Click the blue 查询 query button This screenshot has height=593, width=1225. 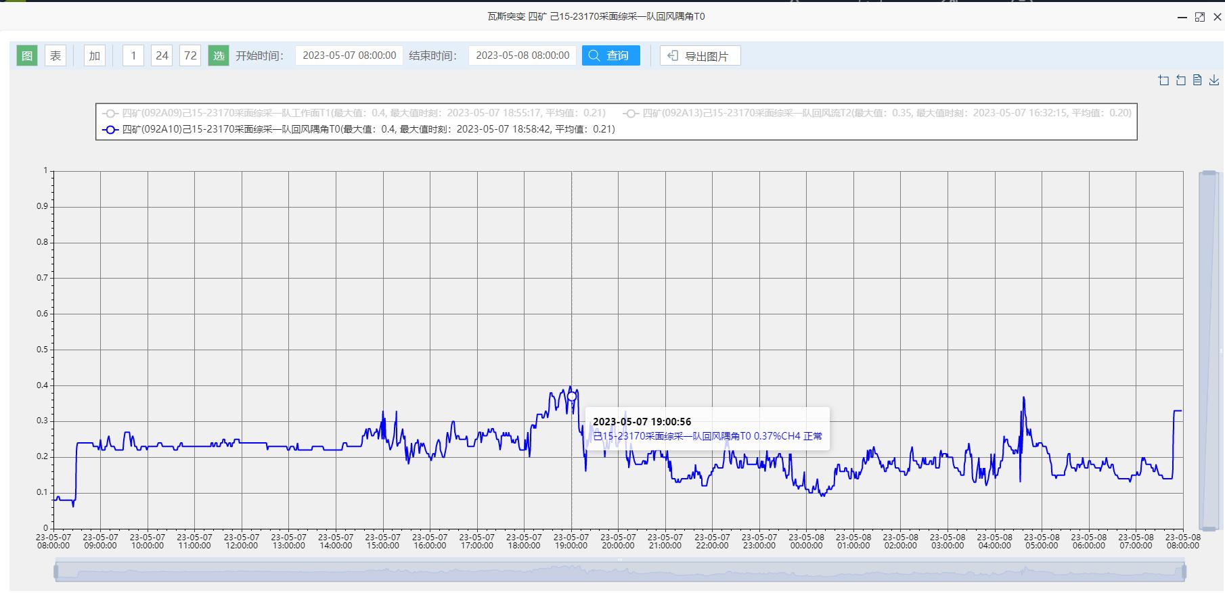click(x=611, y=55)
